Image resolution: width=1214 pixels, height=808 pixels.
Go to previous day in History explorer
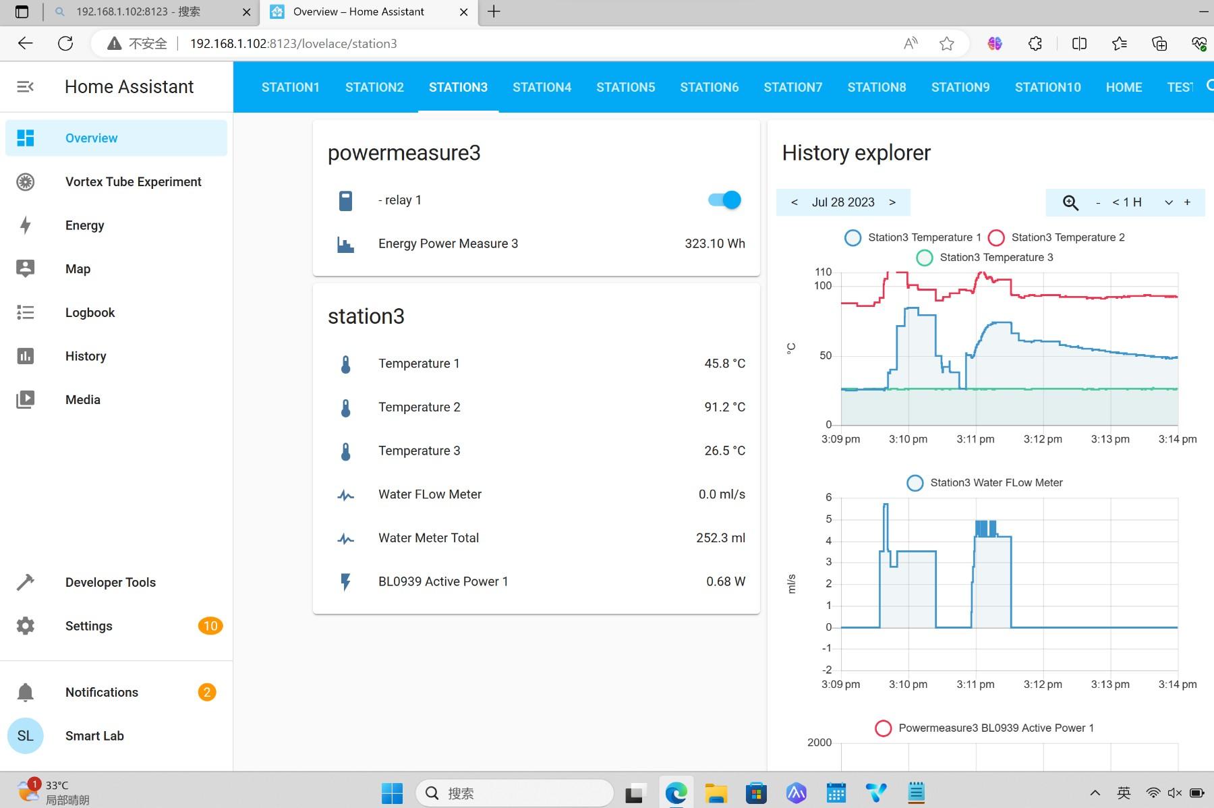pos(794,202)
